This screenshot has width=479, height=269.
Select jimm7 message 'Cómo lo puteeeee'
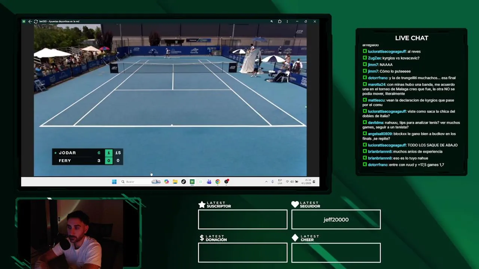(x=387, y=71)
